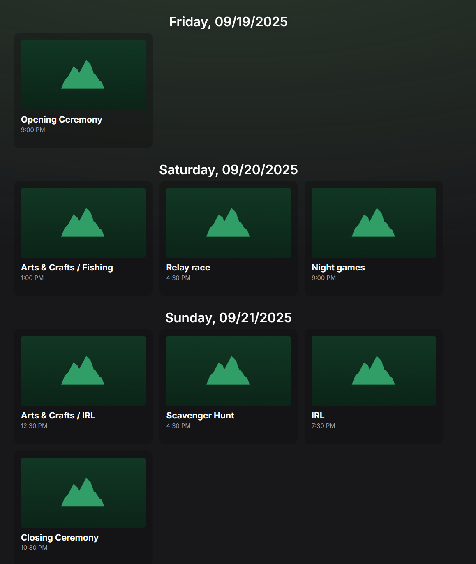Select the 4:30 PM time under Scavenger Hunt
The width and height of the screenshot is (476, 564).
click(x=178, y=426)
